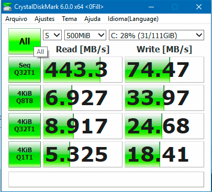Open the Idioma(Language) menu
Image resolution: width=212 pixels, height=192 pixels.
point(133,19)
